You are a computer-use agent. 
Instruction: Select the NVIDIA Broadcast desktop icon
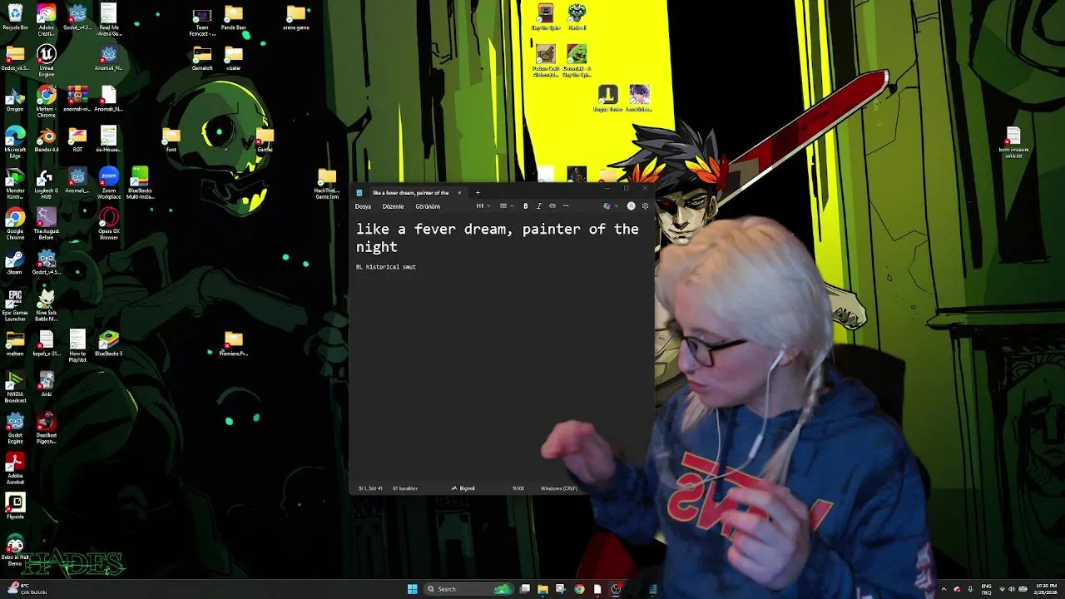pyautogui.click(x=15, y=387)
